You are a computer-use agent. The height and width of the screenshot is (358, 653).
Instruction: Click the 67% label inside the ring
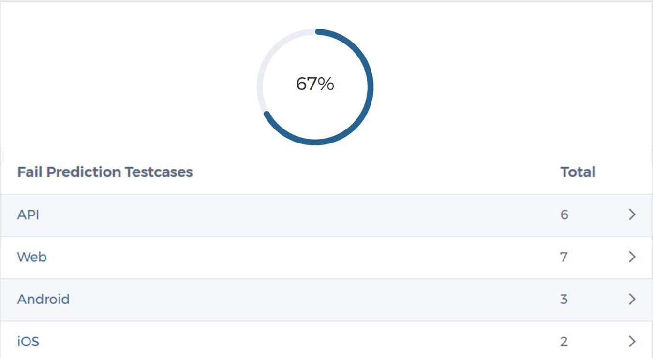point(315,84)
